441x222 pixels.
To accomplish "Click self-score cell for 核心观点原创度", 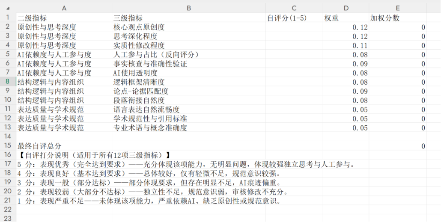I will click(294, 27).
